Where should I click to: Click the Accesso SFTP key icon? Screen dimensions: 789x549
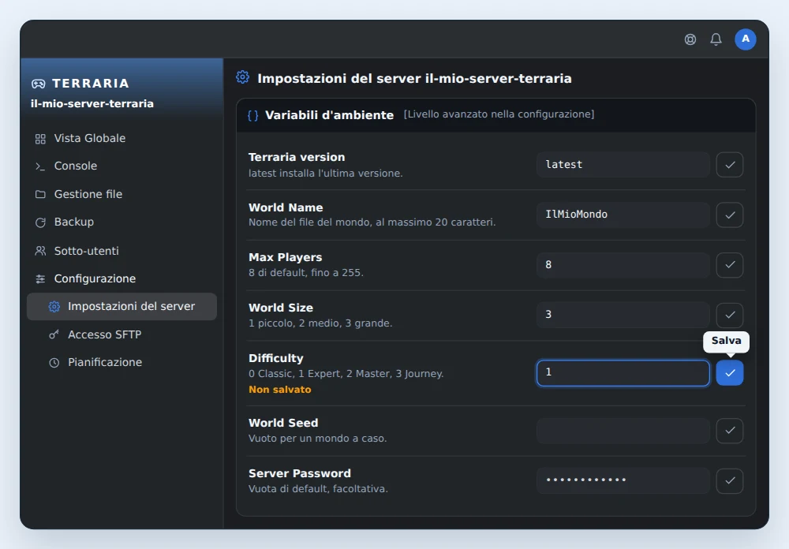(54, 334)
